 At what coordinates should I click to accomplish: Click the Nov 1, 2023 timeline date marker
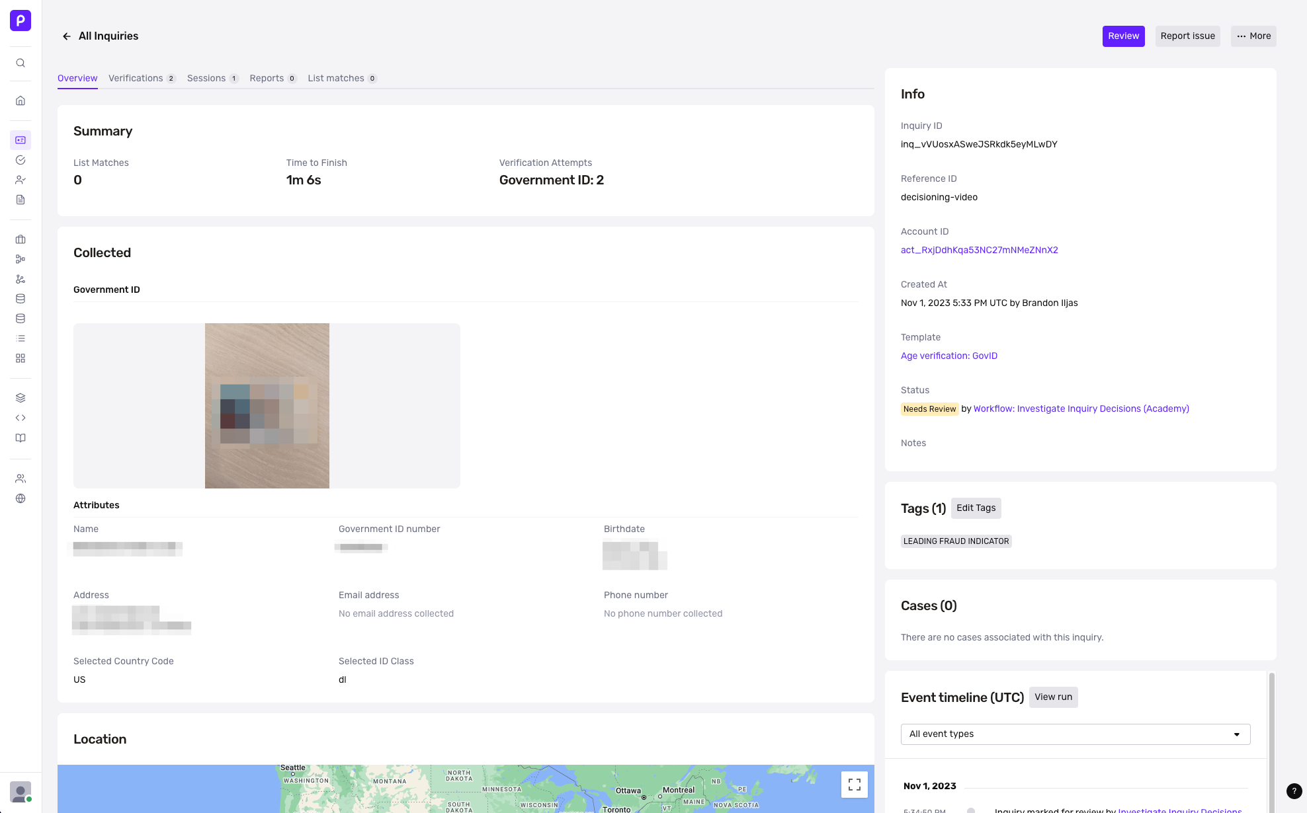[929, 786]
